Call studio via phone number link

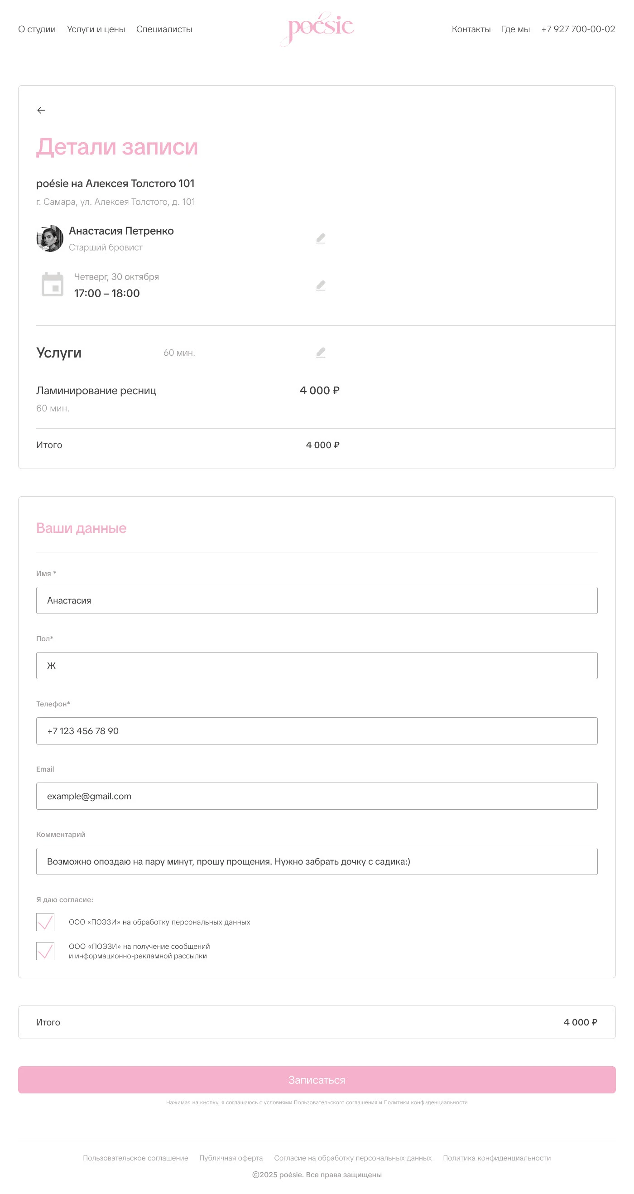click(x=578, y=29)
